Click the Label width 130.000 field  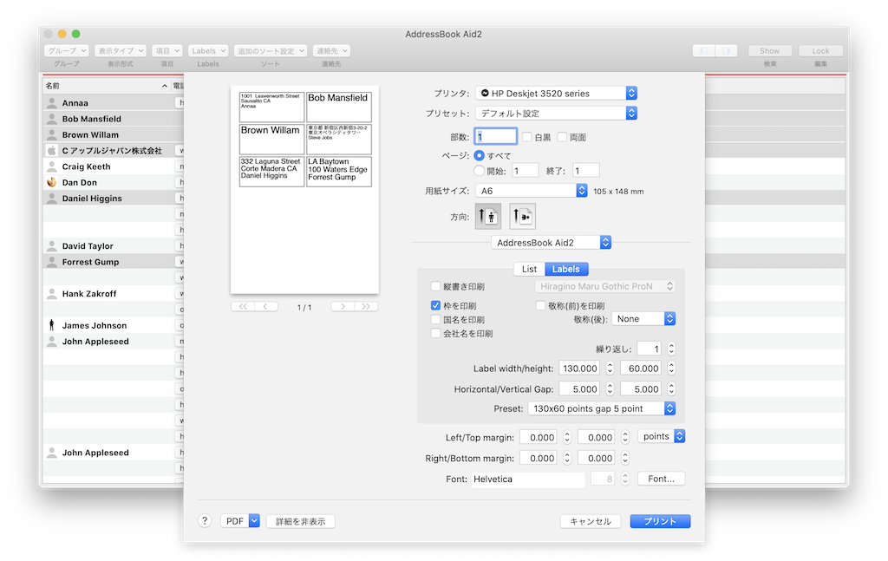click(579, 368)
